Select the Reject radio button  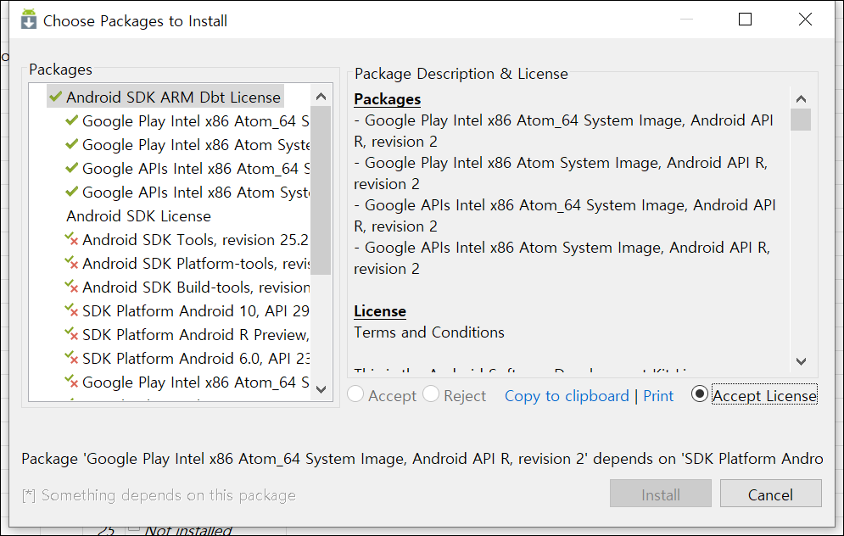(x=431, y=395)
